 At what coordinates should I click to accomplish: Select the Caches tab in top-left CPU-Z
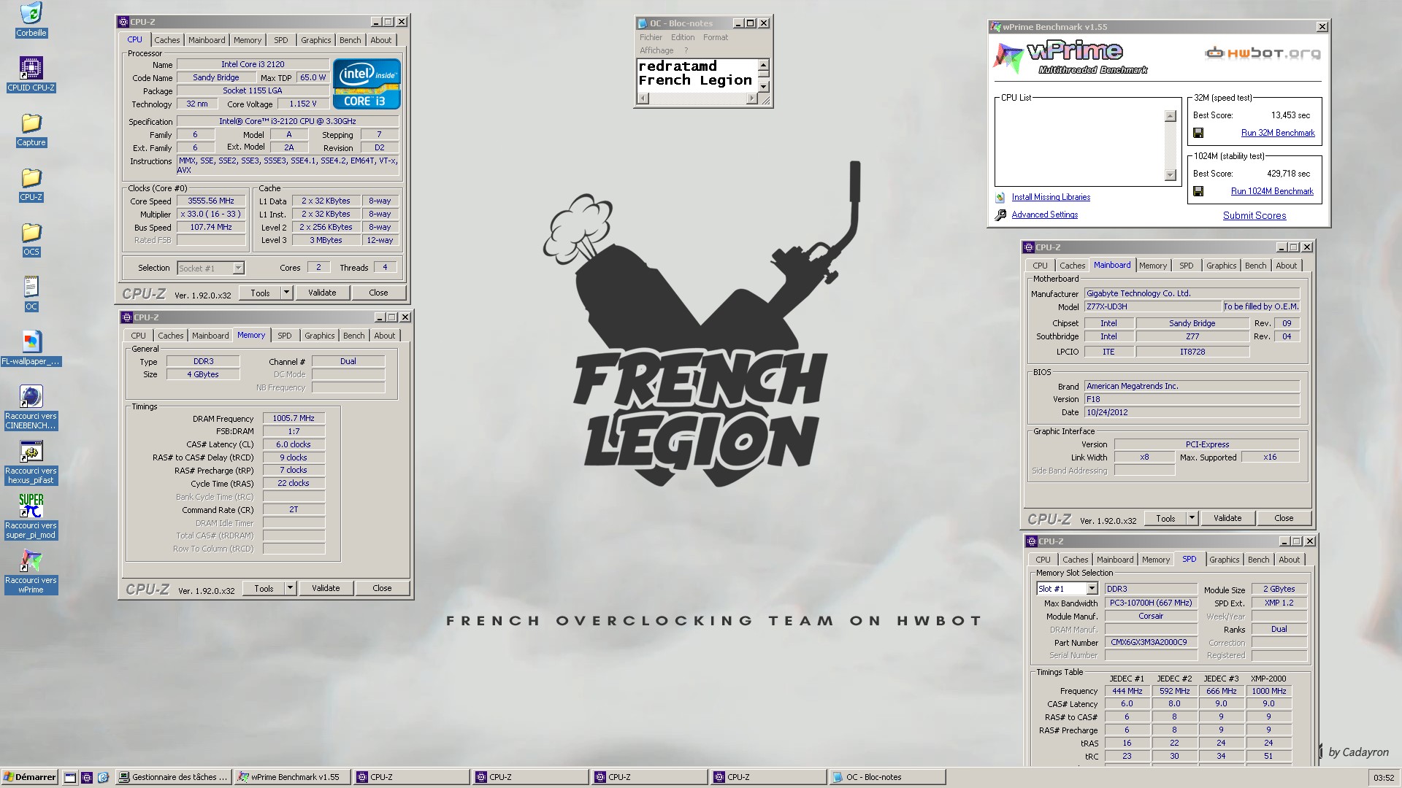(166, 40)
